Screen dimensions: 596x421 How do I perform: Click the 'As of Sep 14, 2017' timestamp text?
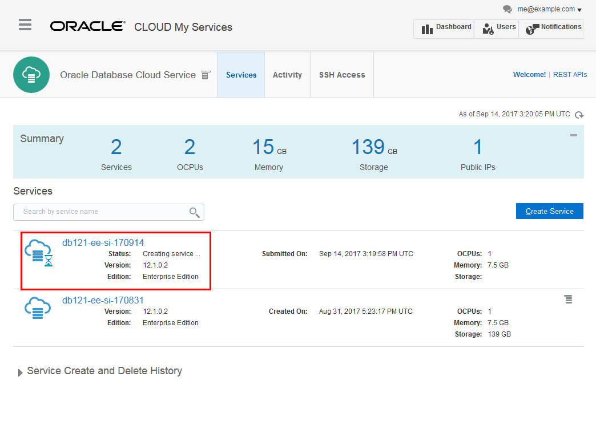(514, 114)
